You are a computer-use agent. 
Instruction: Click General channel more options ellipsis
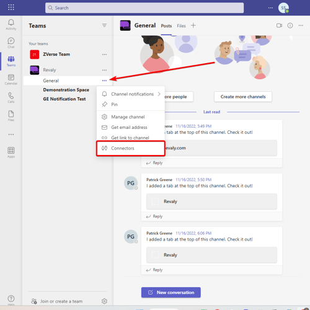[104, 81]
